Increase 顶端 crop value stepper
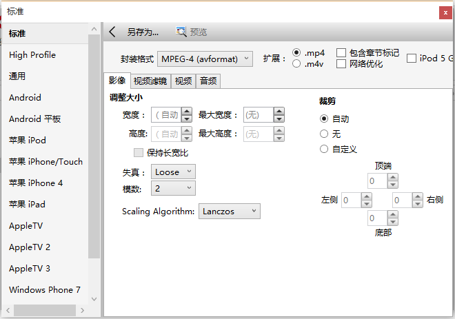This screenshot has width=455, height=319. click(393, 177)
